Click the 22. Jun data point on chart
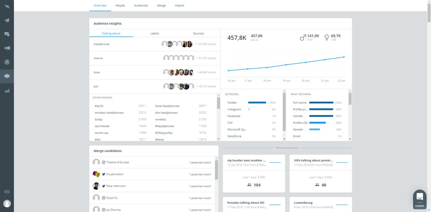This screenshot has width=431, height=212. (344, 57)
